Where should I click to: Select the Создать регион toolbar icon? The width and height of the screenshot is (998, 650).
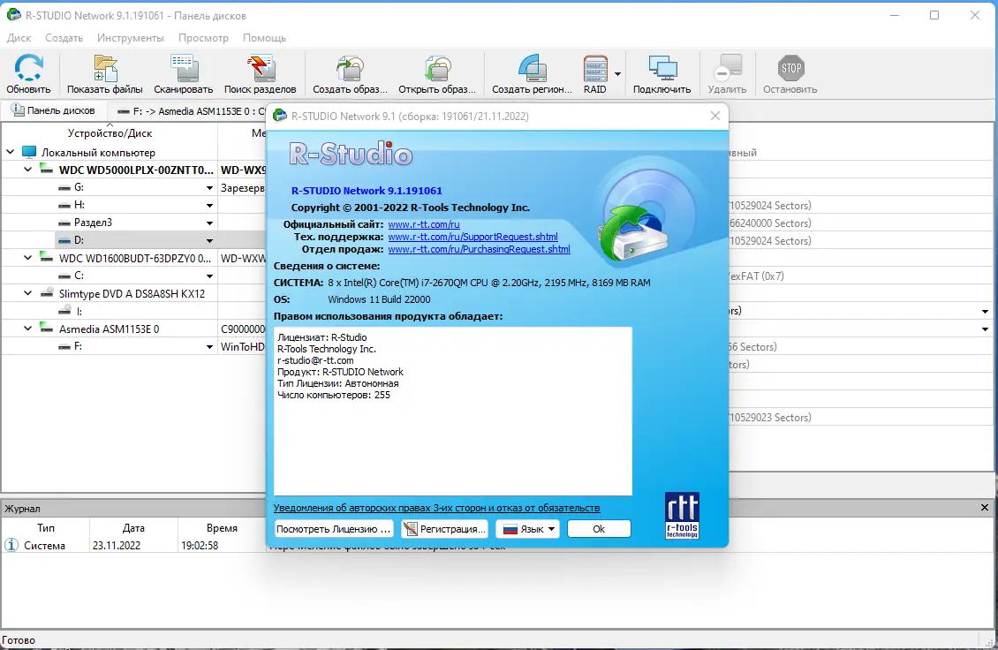coord(532,69)
